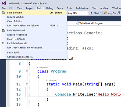Viewport: 121px width, 107px height.
Task: Select Run Code Analysis on HelloWorld
Action: pyautogui.click(x=33, y=48)
